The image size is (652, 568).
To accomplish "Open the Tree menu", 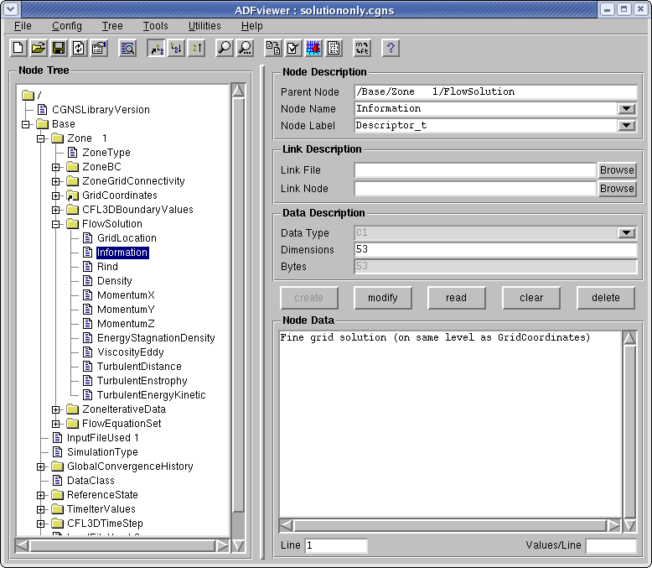I will [112, 26].
